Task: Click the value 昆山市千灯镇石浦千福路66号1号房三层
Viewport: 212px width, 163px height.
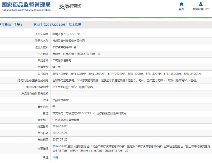Action: 76,54
